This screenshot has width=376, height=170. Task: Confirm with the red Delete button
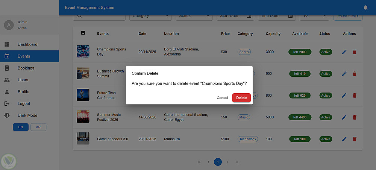(x=241, y=98)
